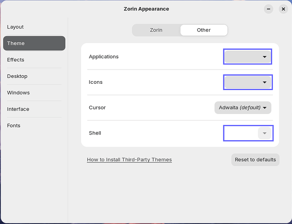
Task: Open the Layout section
Action: 34,27
